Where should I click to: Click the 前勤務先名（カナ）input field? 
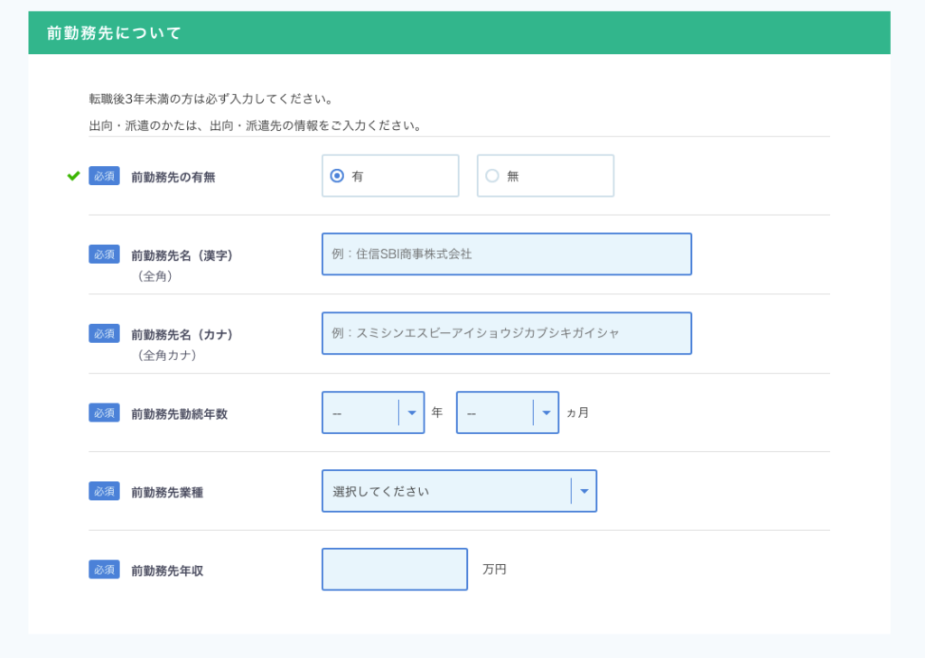506,333
